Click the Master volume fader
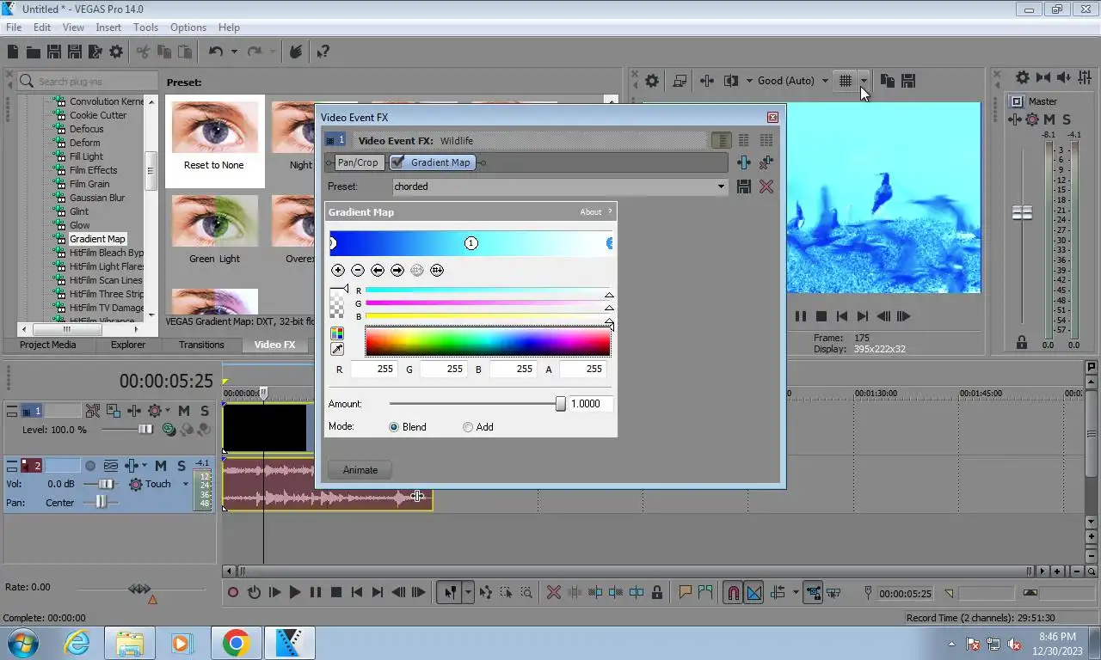The image size is (1101, 660). tap(1022, 213)
